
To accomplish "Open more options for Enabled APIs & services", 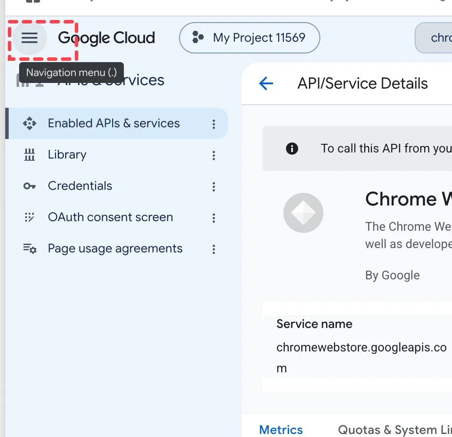I will [x=213, y=124].
